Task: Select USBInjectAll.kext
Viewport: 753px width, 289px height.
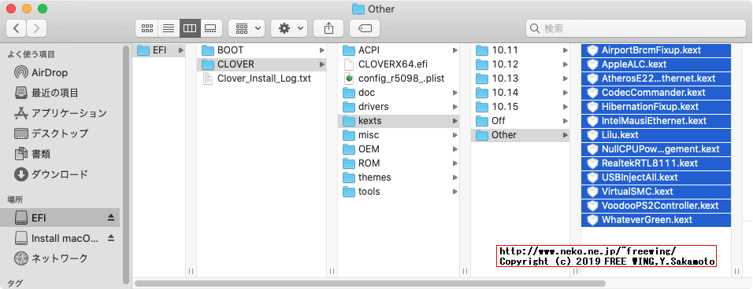Action: click(x=656, y=177)
